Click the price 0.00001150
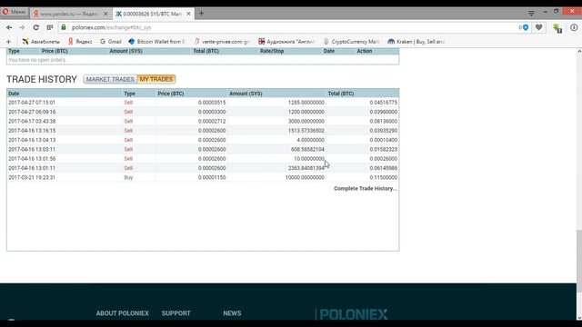 click(212, 177)
